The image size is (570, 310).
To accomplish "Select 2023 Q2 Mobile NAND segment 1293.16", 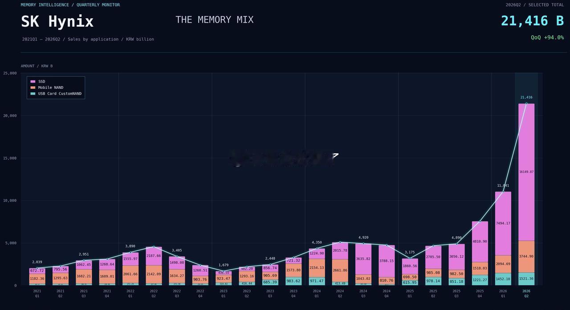I will [247, 276].
